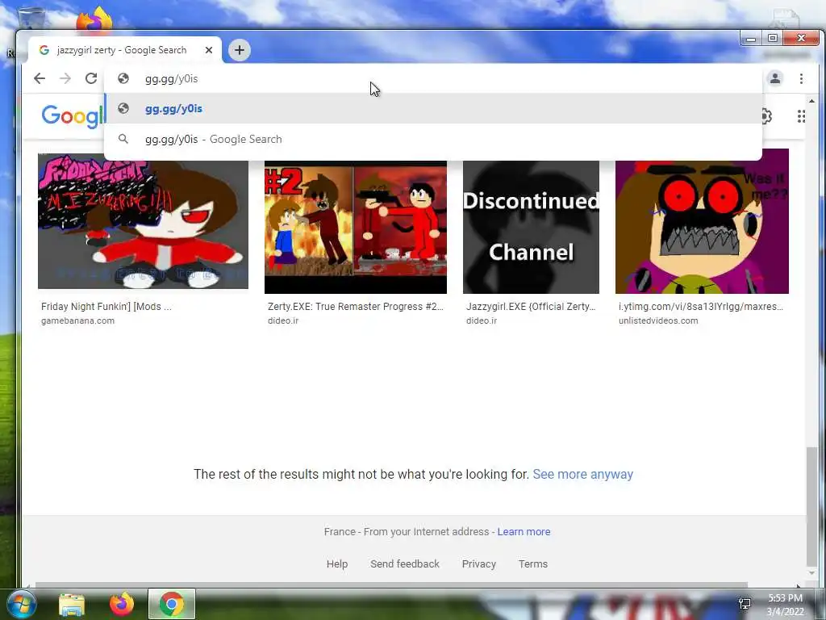Choose the gg.gg/y0is URL suggestion
Screen dimensions: 826x620
click(x=433, y=109)
